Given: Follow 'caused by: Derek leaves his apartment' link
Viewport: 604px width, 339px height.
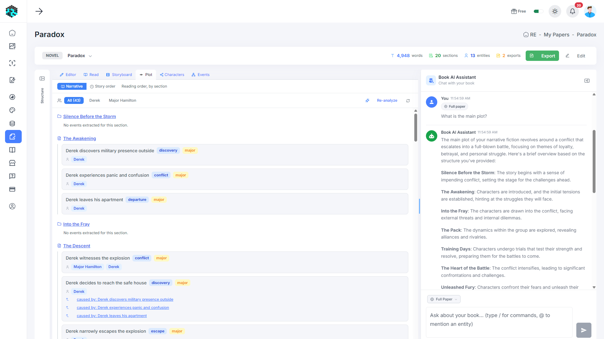Looking at the screenshot, I should [112, 316].
